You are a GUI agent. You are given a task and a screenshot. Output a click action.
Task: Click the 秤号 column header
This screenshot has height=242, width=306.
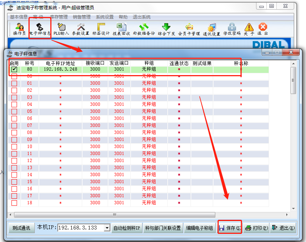click(x=30, y=63)
